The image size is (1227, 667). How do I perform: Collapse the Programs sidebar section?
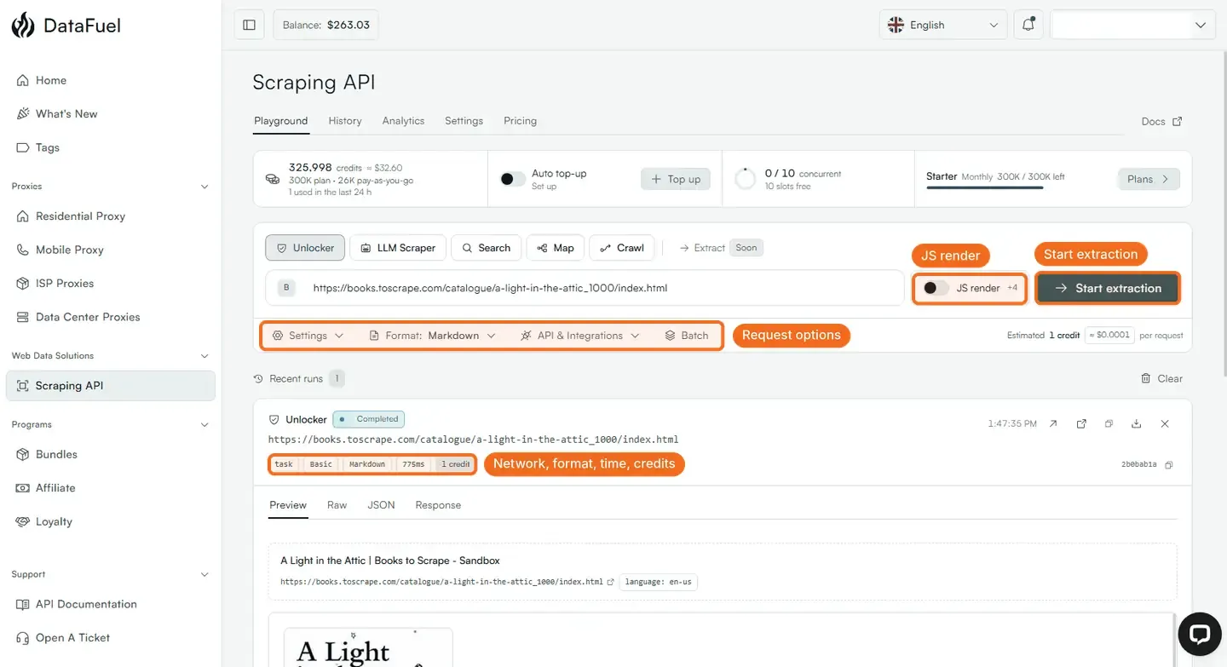coord(204,424)
